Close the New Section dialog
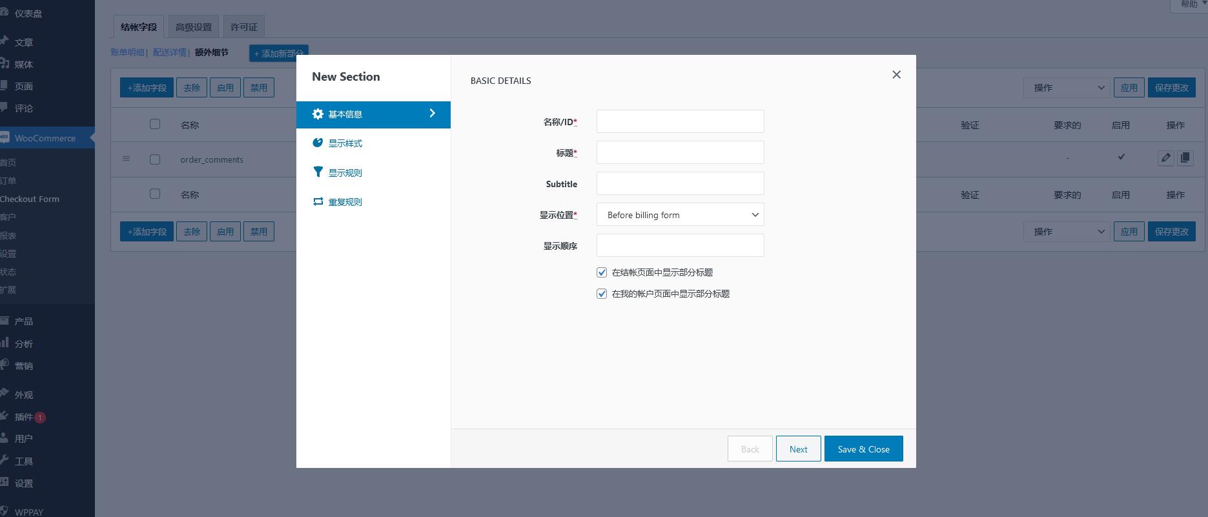This screenshot has width=1208, height=517. pos(896,75)
